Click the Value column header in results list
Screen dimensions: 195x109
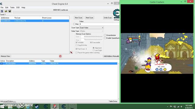pyautogui.click(x=17, y=18)
